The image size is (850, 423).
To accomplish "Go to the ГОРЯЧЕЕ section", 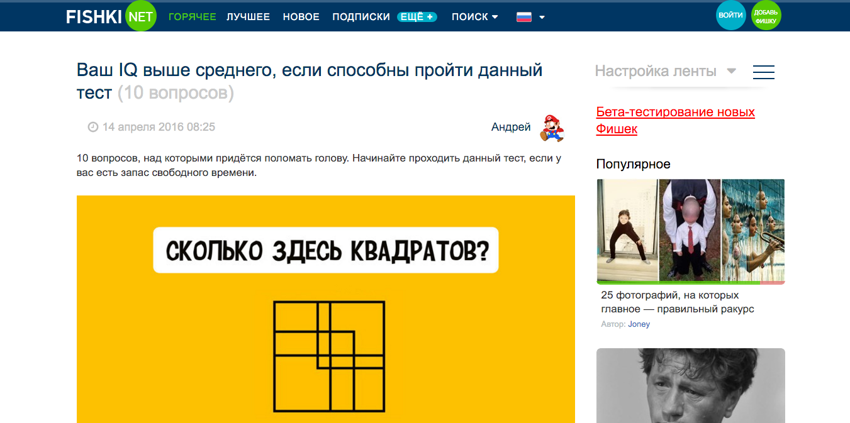I will point(192,17).
